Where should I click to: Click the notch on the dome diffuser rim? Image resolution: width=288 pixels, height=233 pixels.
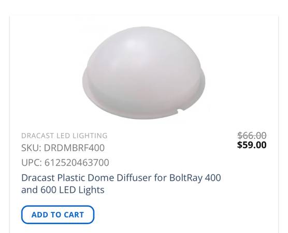(180, 110)
